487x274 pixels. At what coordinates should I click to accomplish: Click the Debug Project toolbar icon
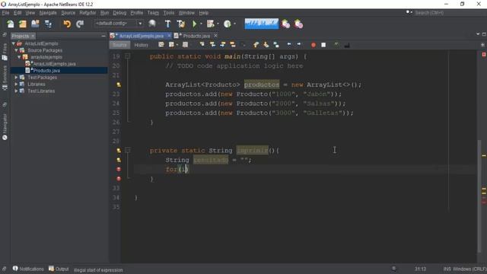[x=211, y=24]
